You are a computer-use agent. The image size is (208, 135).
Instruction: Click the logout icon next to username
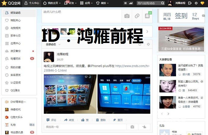click(x=190, y=3)
